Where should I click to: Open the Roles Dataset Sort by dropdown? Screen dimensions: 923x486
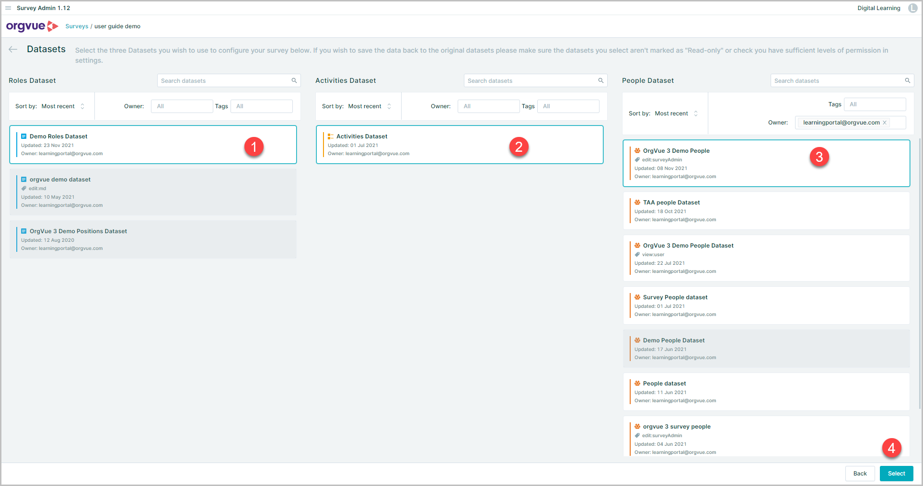63,106
